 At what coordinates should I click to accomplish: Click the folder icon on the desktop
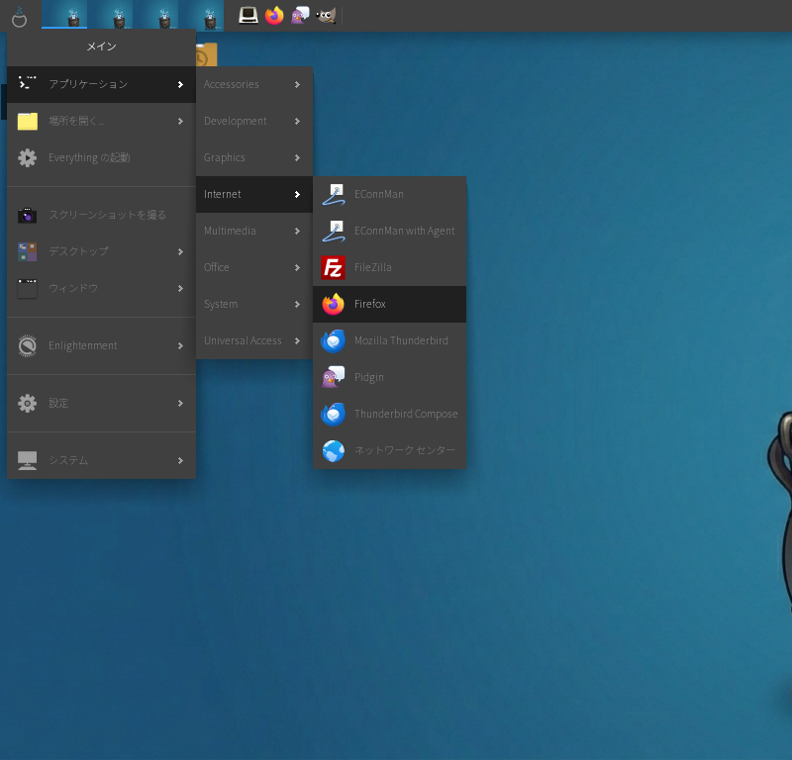tap(207, 54)
